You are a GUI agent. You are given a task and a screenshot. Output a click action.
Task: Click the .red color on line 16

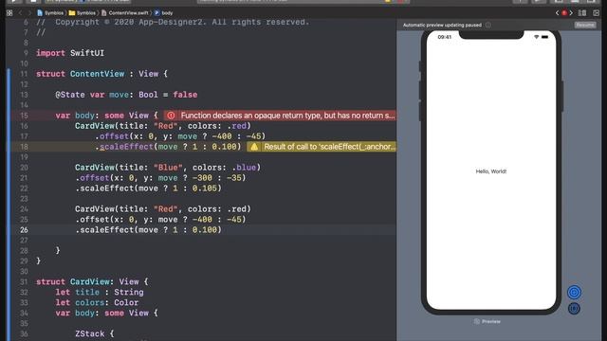236,126
